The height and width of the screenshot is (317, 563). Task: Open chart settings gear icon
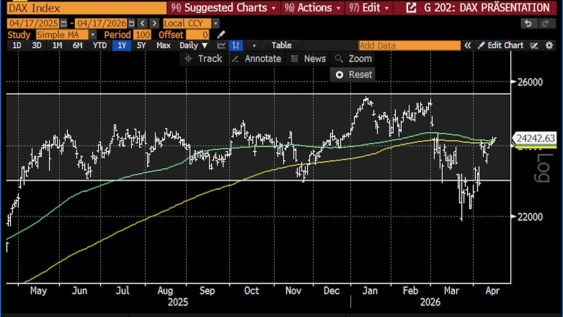549,45
